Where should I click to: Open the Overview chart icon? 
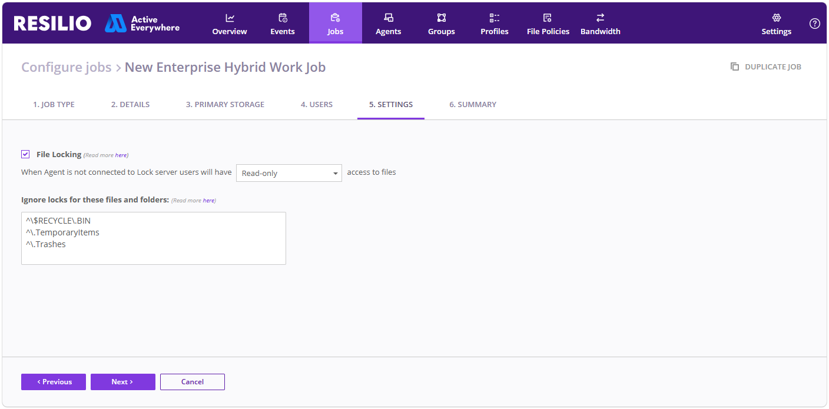click(x=230, y=18)
